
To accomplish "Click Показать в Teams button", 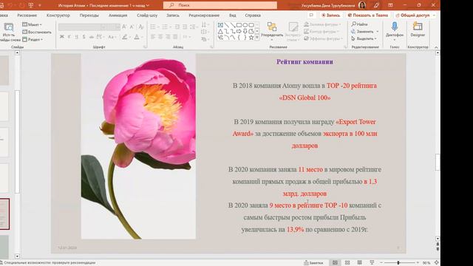I will pyautogui.click(x=367, y=15).
